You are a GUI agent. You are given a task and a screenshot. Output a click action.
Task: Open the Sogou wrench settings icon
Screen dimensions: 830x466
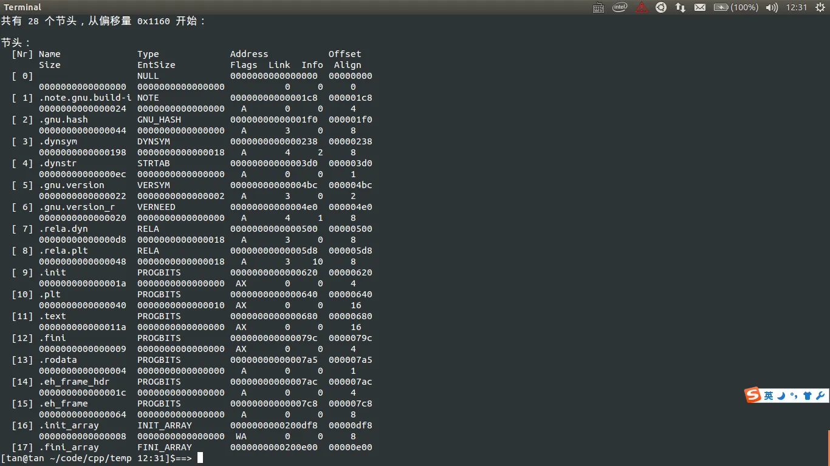click(820, 396)
